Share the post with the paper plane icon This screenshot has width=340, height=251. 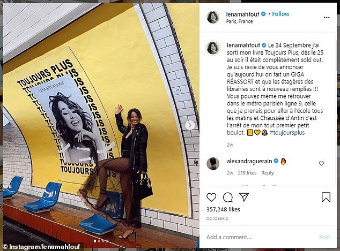pyautogui.click(x=243, y=197)
